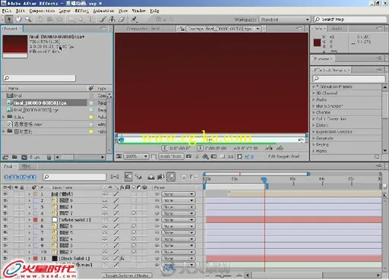Select the Puppet Pin tool

click(134, 19)
